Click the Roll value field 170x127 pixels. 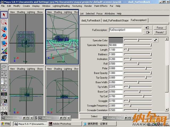click(x=116, y=63)
